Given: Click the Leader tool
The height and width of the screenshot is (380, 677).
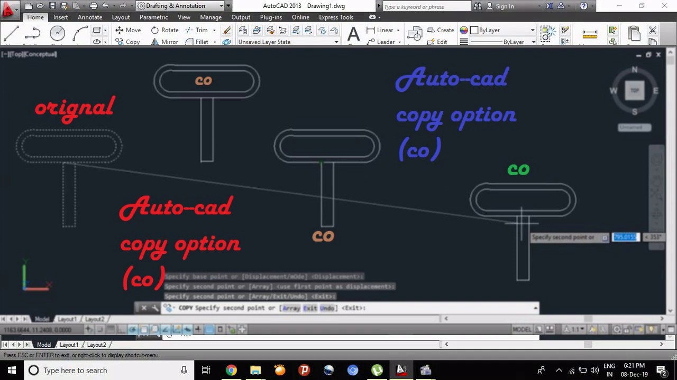Looking at the screenshot, I should [x=380, y=42].
